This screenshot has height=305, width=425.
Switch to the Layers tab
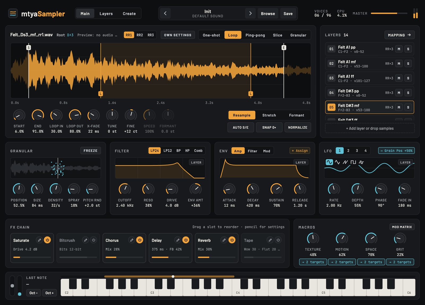(x=106, y=14)
